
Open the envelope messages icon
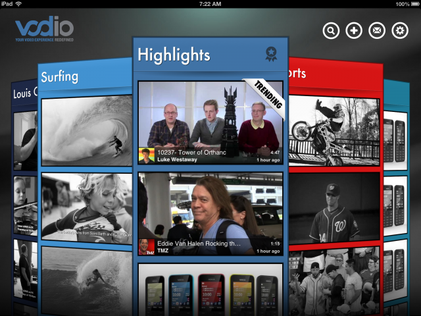[377, 31]
